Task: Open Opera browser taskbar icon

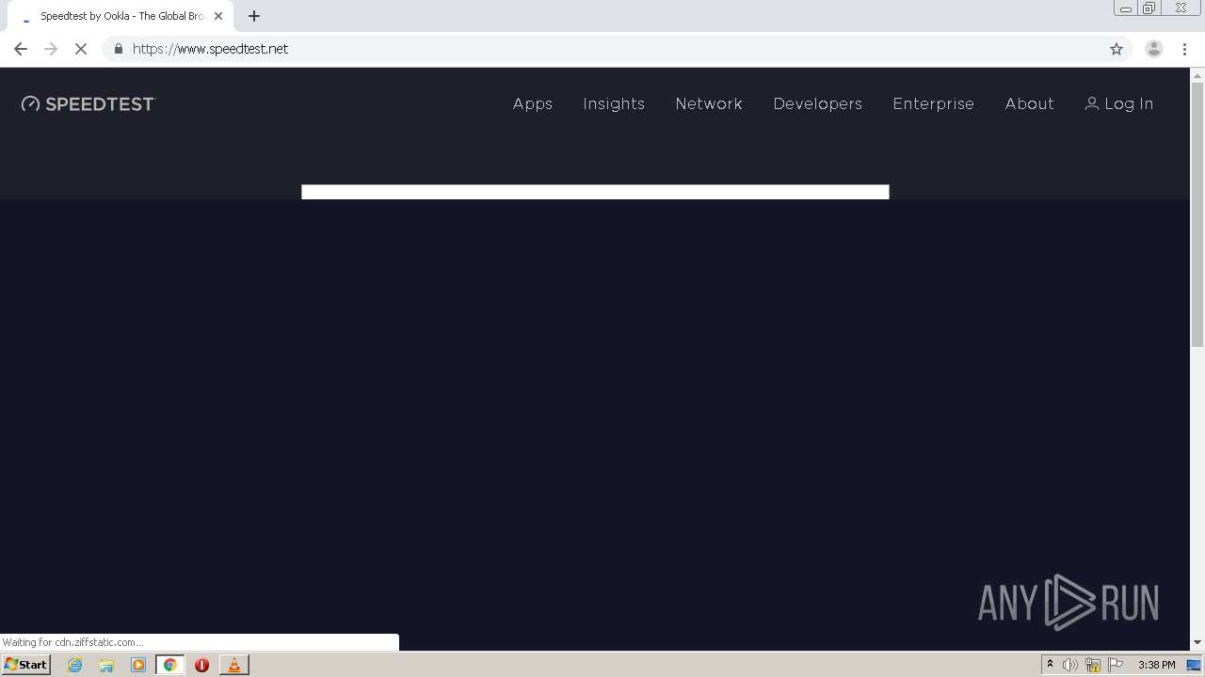Action: click(201, 665)
